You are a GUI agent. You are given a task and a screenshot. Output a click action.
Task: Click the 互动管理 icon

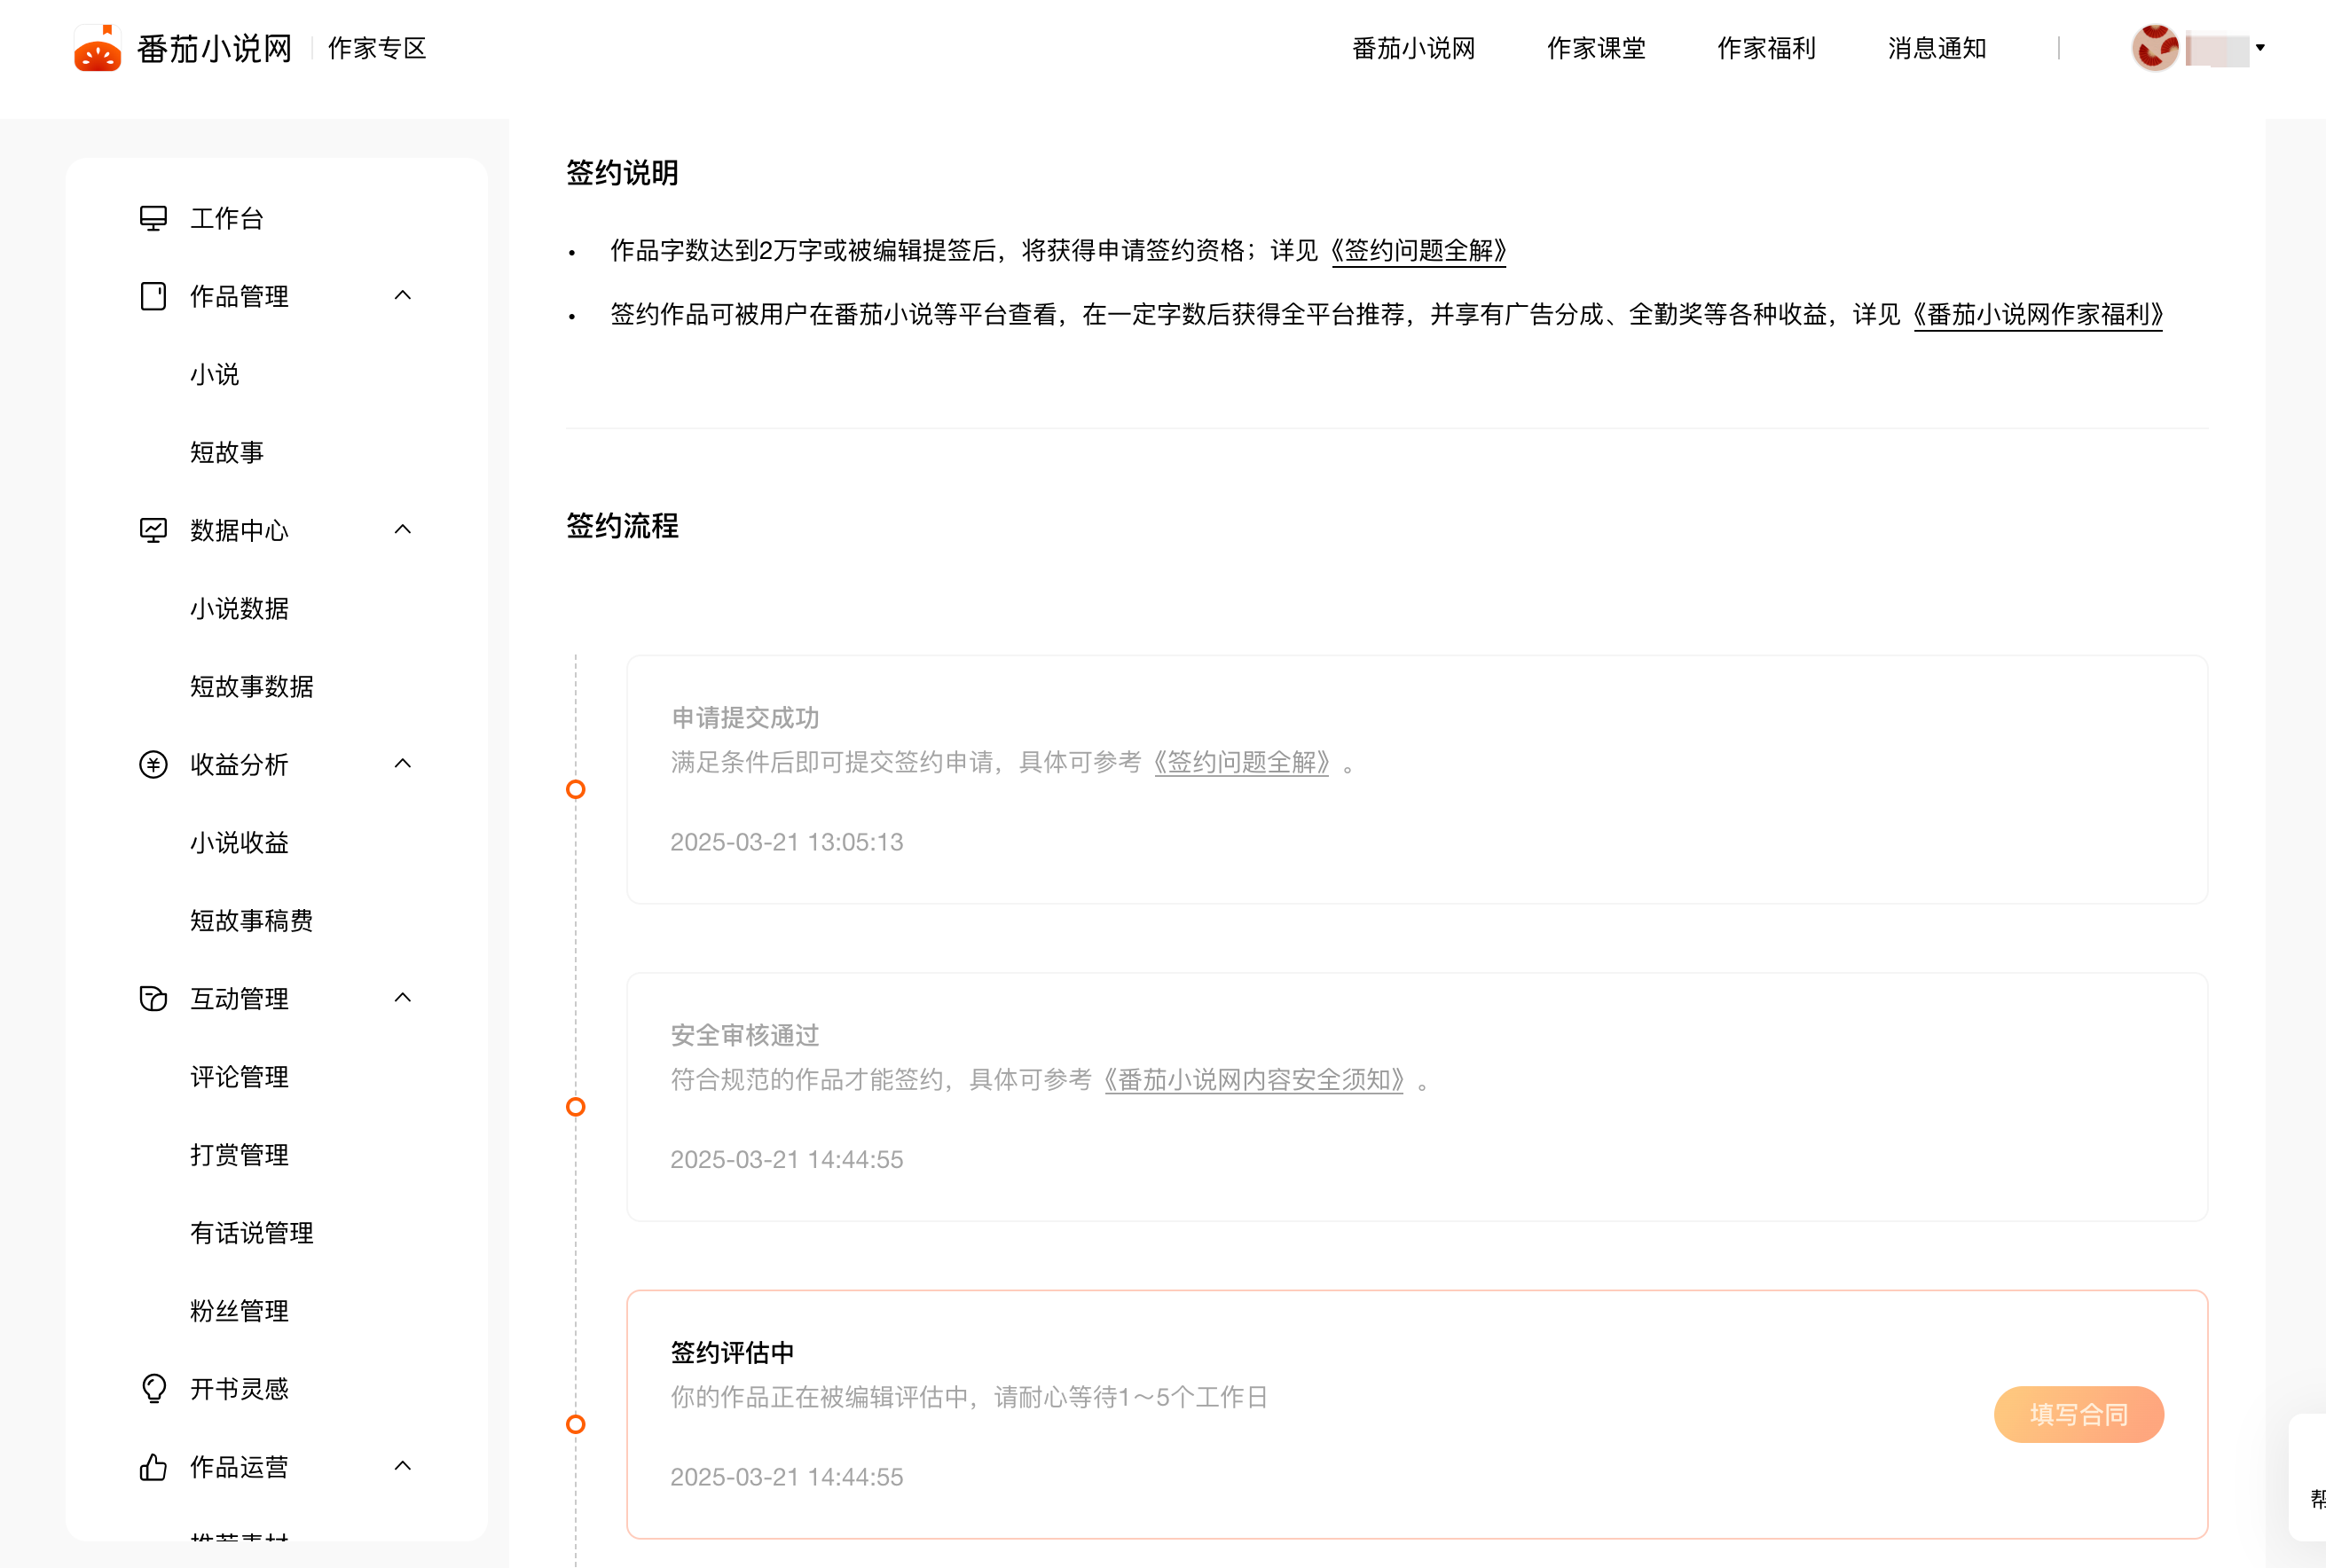point(153,998)
